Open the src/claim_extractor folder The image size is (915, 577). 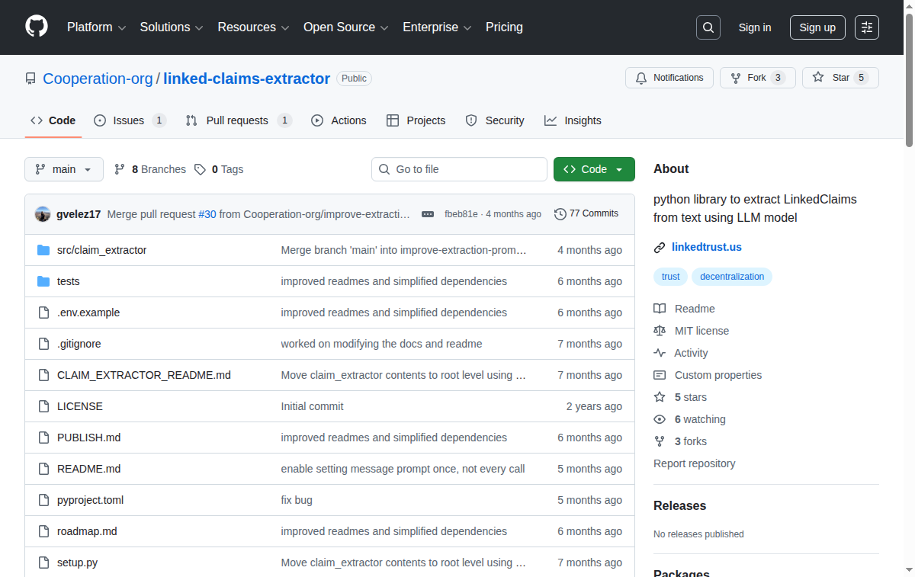click(101, 250)
